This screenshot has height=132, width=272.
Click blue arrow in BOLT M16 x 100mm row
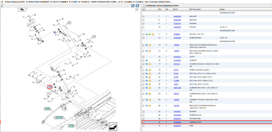pyautogui.click(x=147, y=81)
